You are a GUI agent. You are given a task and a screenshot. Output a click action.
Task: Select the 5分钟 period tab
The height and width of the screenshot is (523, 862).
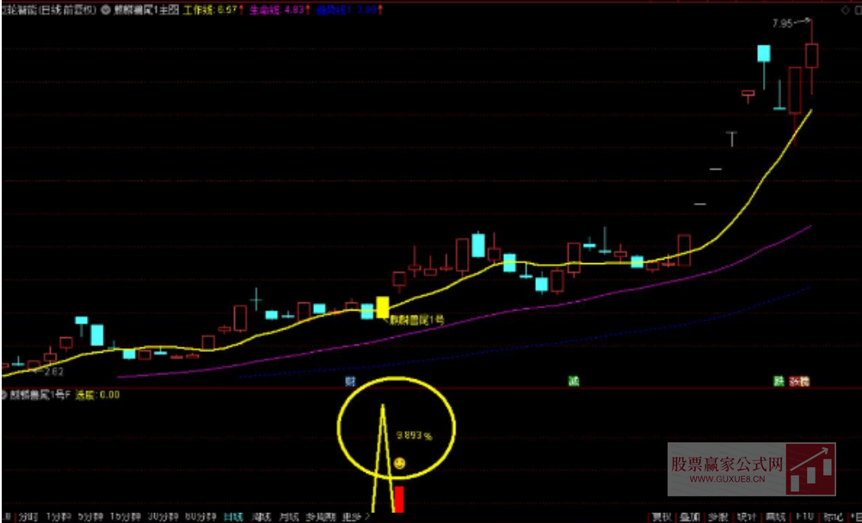(x=89, y=517)
